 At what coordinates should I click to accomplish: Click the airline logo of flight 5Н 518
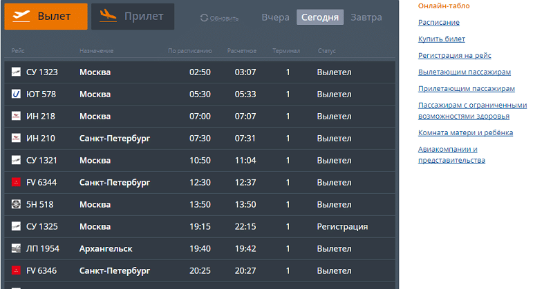pos(16,204)
